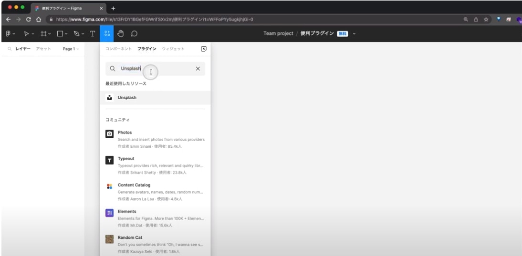Open the Content Catalog plugin entry
This screenshot has width=522, height=256.
[155, 192]
